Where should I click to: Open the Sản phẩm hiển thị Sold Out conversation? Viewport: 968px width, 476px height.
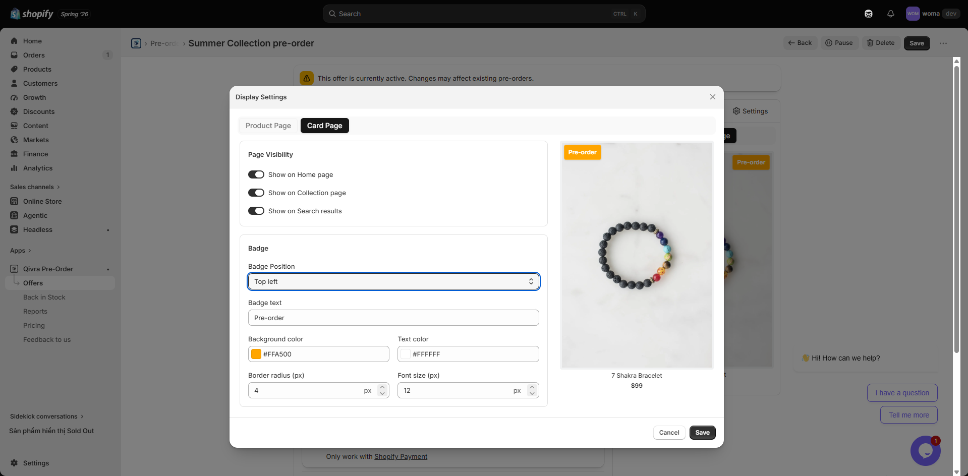click(x=51, y=431)
